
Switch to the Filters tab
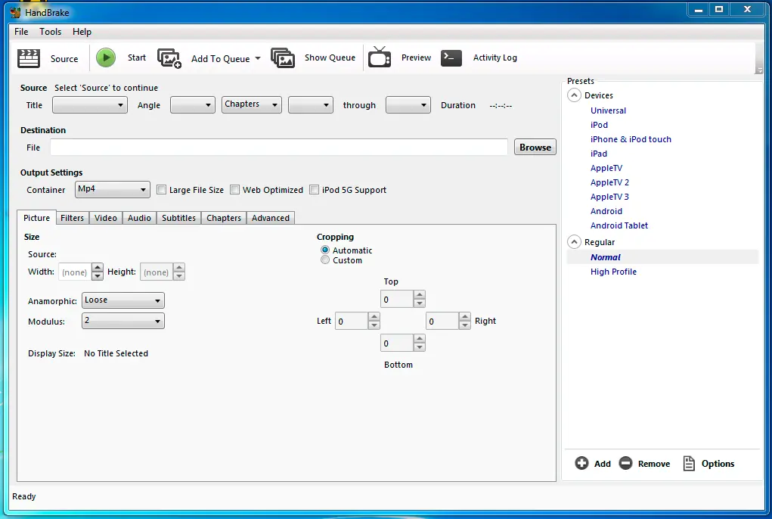73,218
